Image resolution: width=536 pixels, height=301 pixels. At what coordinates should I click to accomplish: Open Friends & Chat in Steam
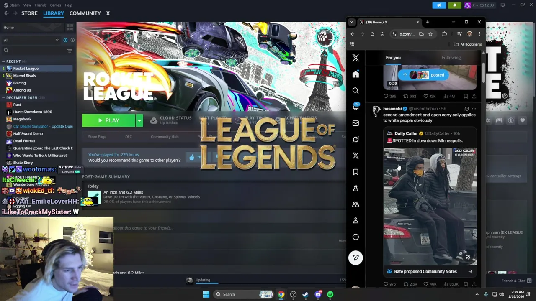(516, 281)
